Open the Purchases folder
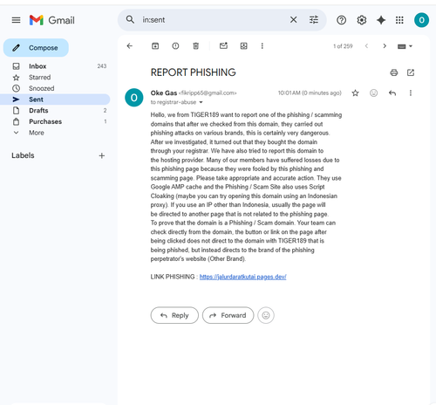This screenshot has height=405, width=436. pyautogui.click(x=55, y=121)
